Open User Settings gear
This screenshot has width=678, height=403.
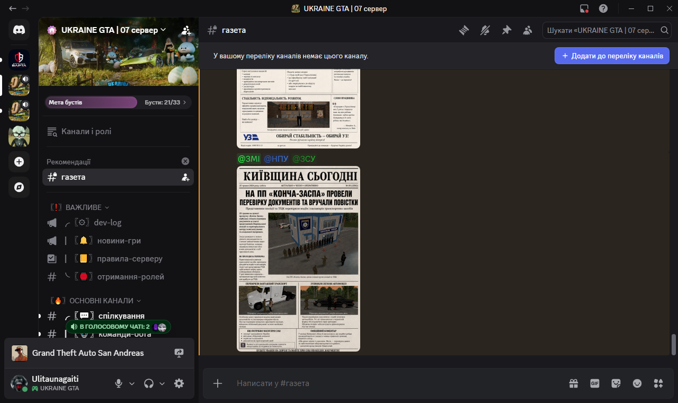pos(179,383)
